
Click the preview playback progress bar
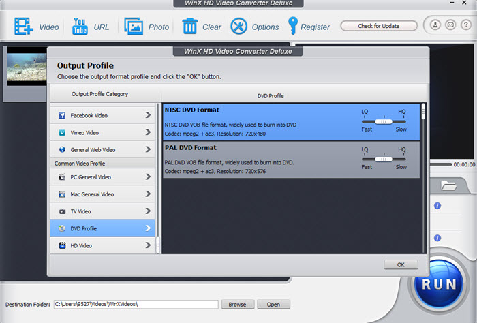(440, 164)
